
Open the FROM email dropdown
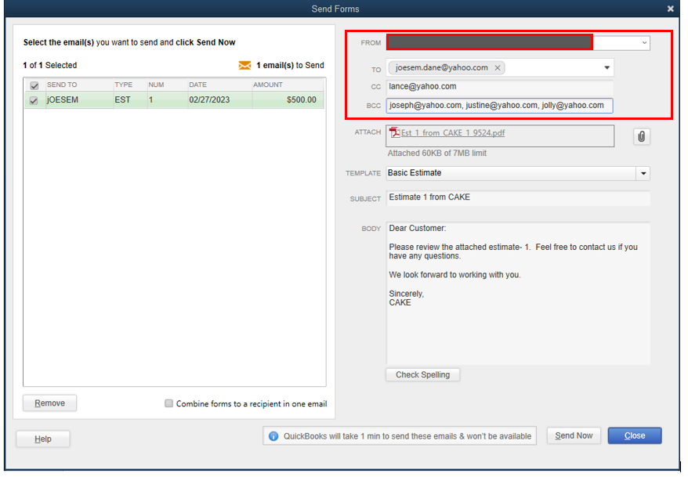[x=644, y=43]
